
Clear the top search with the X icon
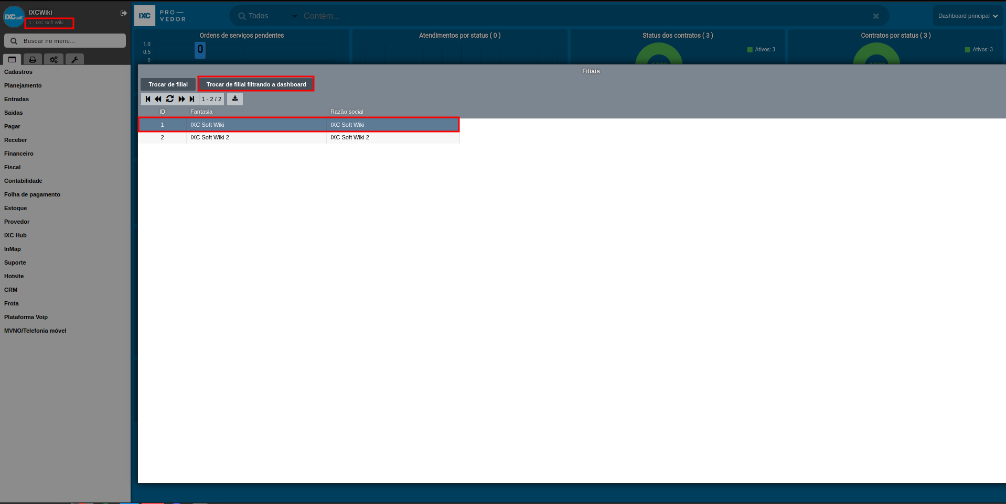click(876, 16)
